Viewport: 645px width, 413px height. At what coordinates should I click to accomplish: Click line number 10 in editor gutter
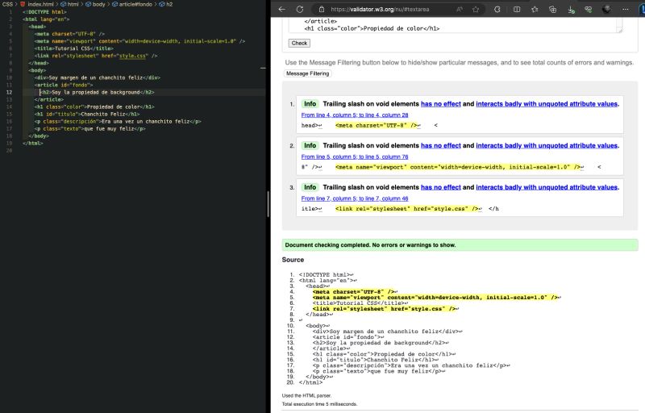point(9,77)
